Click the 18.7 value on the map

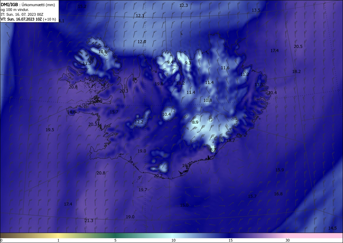tap(230, 141)
